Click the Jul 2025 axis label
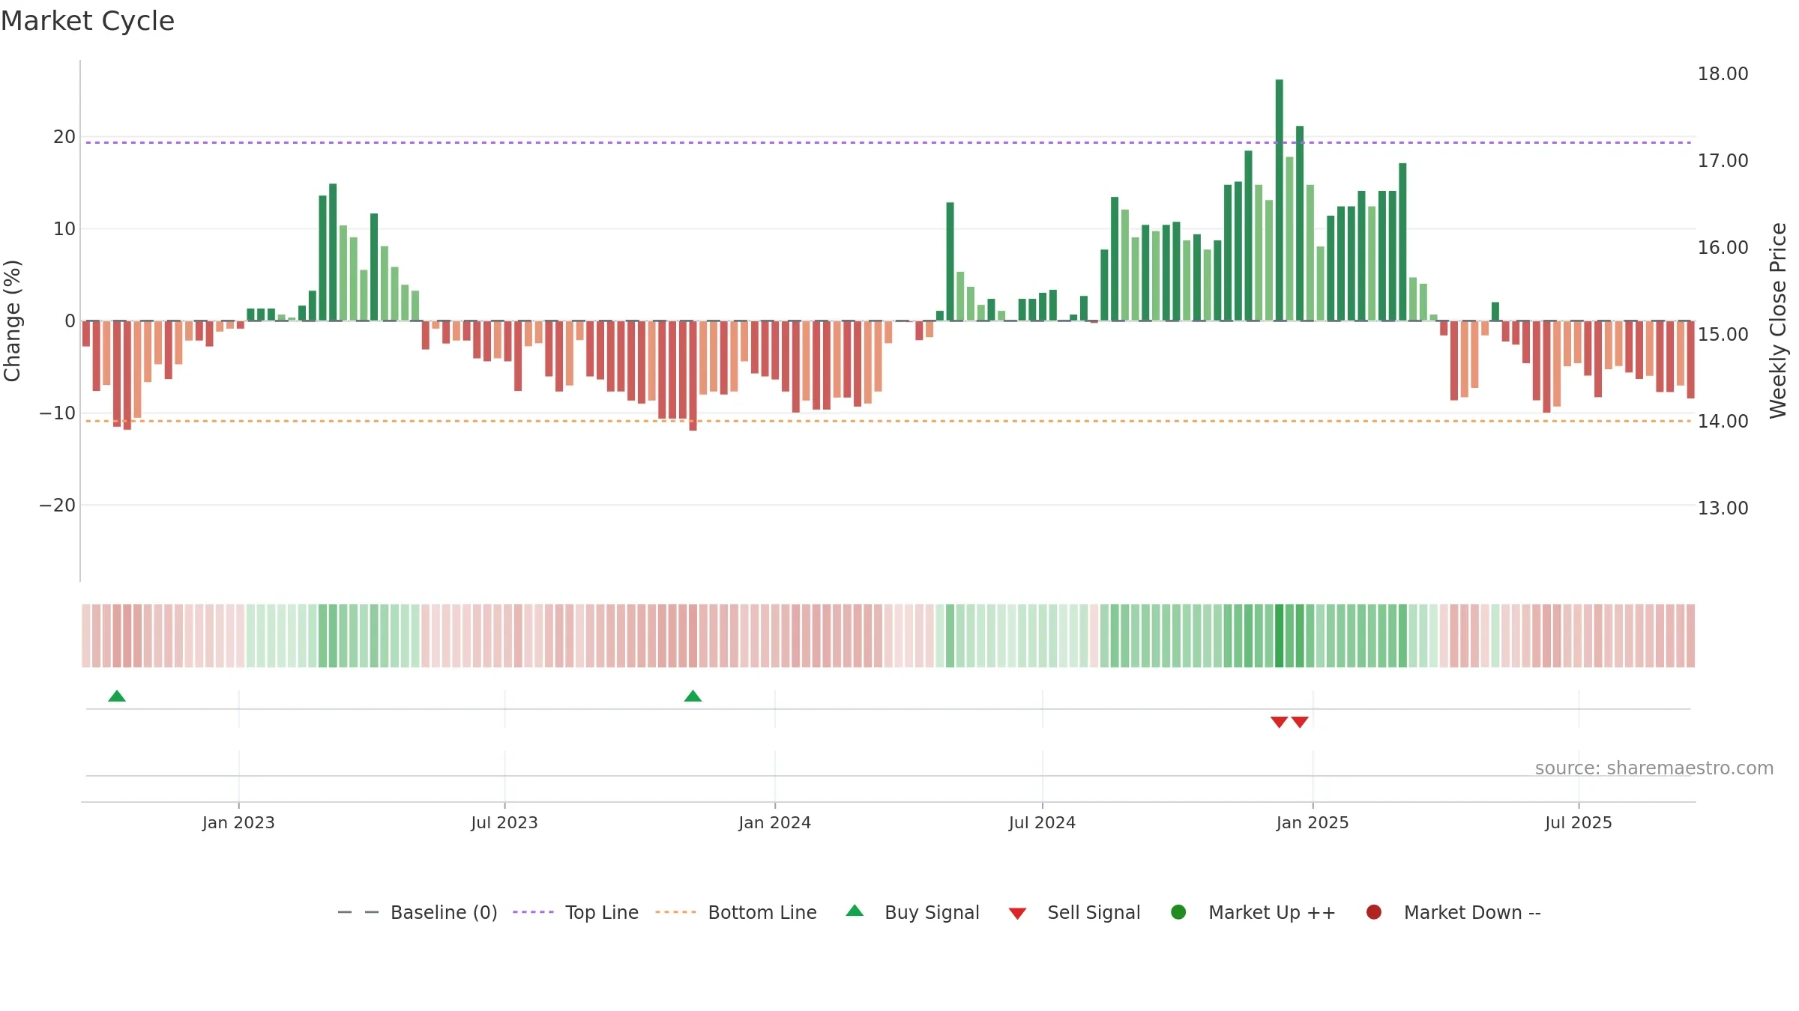 coord(1579,823)
